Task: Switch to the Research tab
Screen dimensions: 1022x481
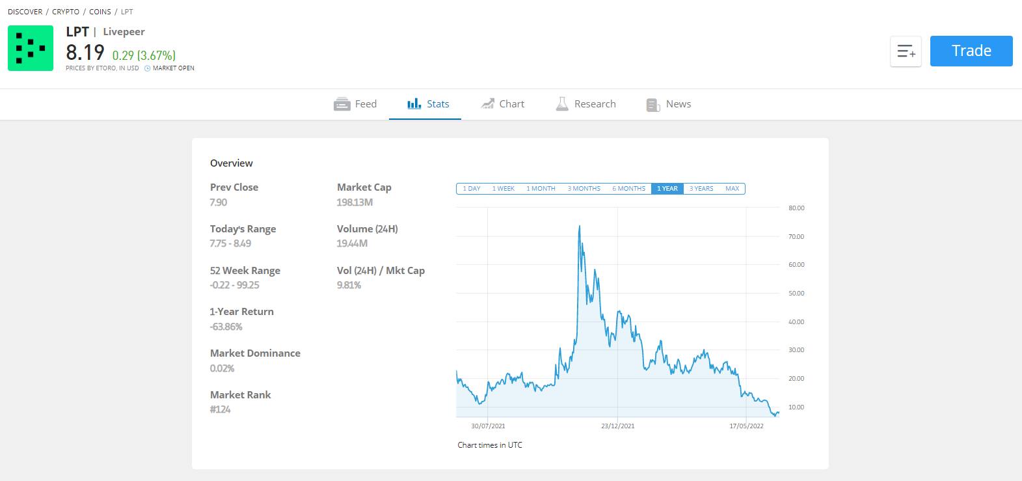Action: pyautogui.click(x=585, y=104)
